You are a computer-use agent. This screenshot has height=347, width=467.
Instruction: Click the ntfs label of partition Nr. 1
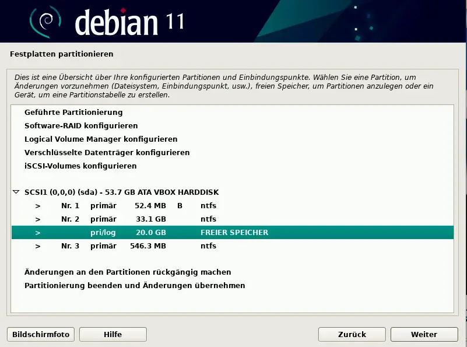208,206
